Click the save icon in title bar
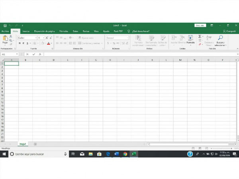Viewport: 239px width, 179px height. [5, 25]
